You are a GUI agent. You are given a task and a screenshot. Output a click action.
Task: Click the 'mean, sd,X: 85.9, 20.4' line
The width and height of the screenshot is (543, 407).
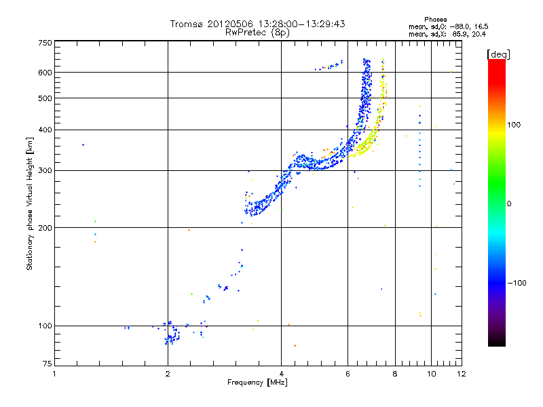pyautogui.click(x=447, y=34)
